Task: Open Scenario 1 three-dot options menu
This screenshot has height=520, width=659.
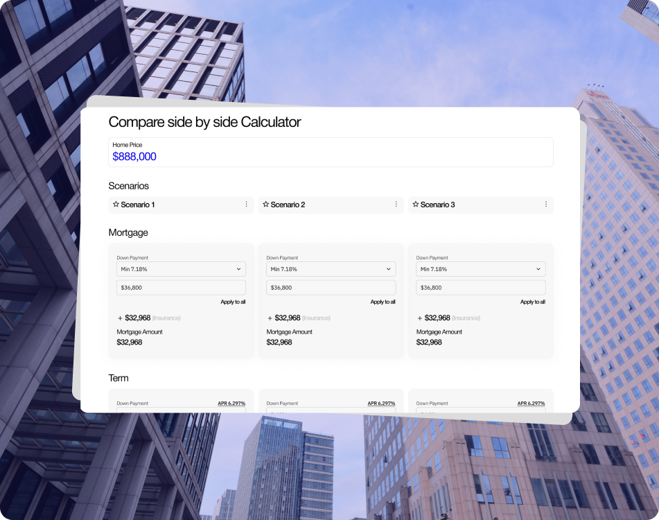Action: 246,205
